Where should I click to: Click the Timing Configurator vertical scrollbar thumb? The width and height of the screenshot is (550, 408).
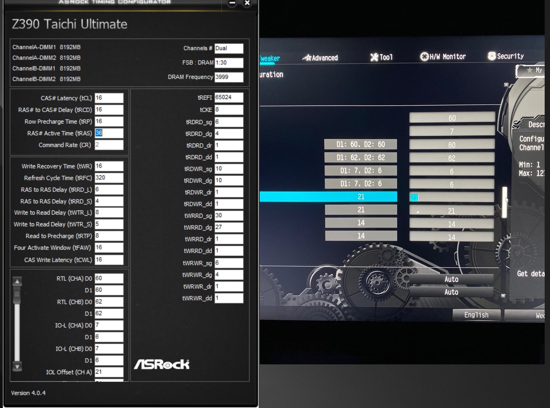pyautogui.click(x=17, y=295)
